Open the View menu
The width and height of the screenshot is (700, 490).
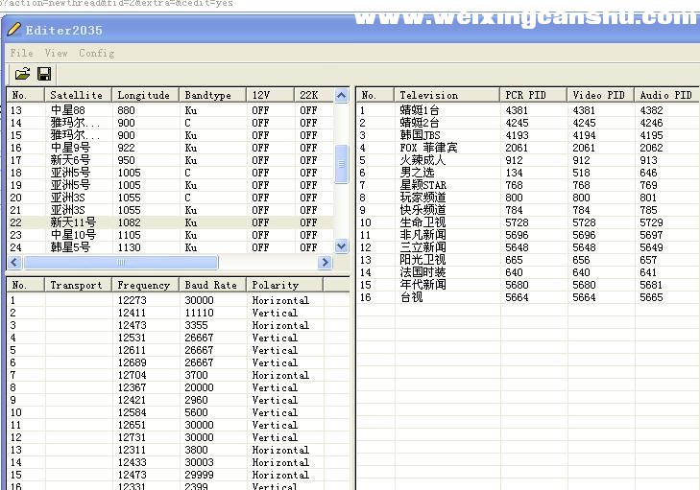[57, 53]
